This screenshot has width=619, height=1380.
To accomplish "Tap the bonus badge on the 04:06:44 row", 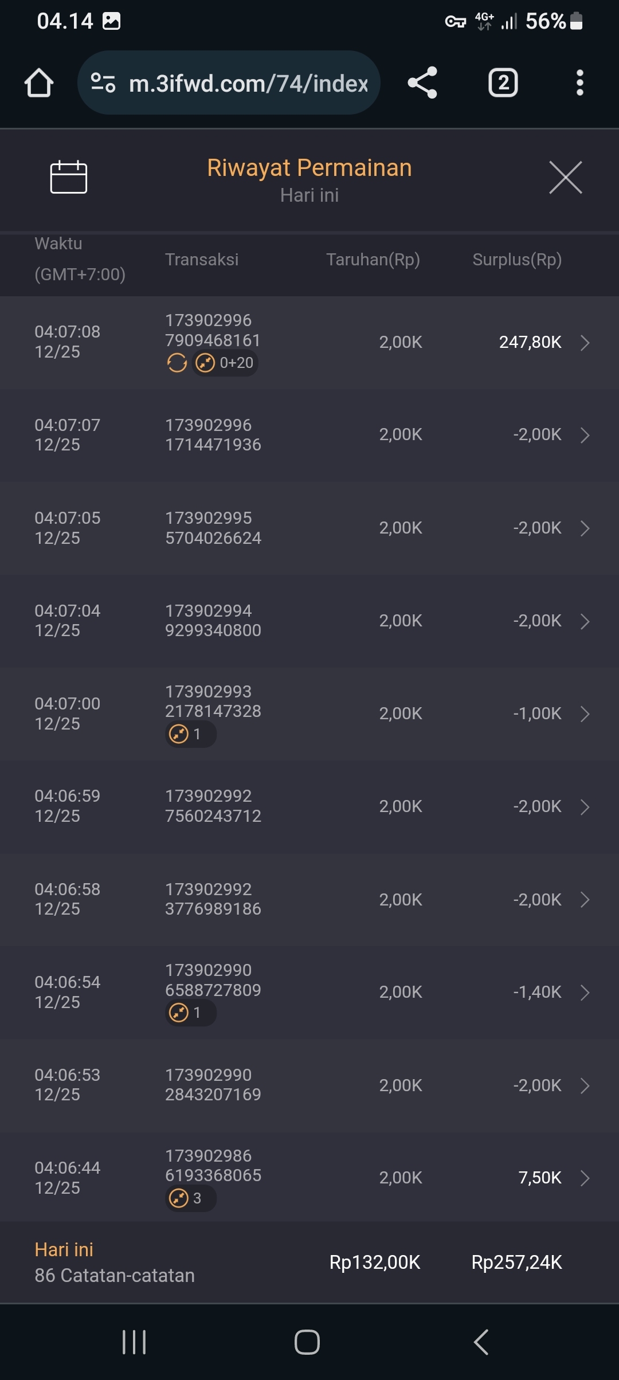I will [190, 1198].
